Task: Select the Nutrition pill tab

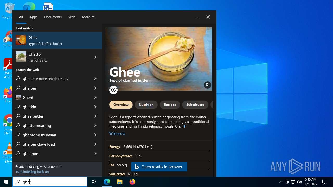Action: pos(146,105)
